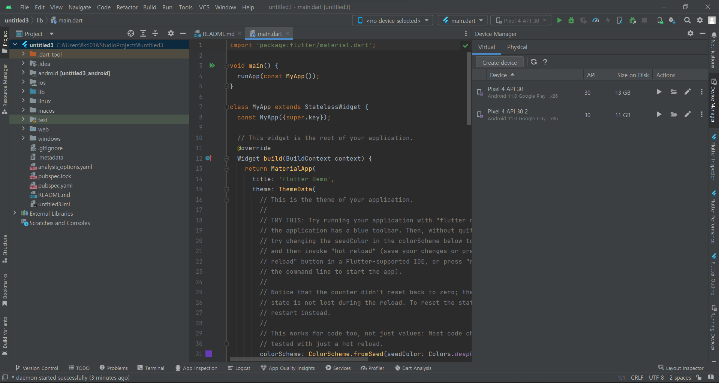The height and width of the screenshot is (383, 719).
Task: Open the Refactor menu
Action: click(x=127, y=7)
